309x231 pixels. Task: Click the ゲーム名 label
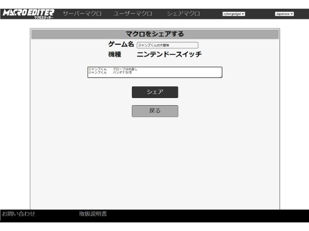coord(121,45)
